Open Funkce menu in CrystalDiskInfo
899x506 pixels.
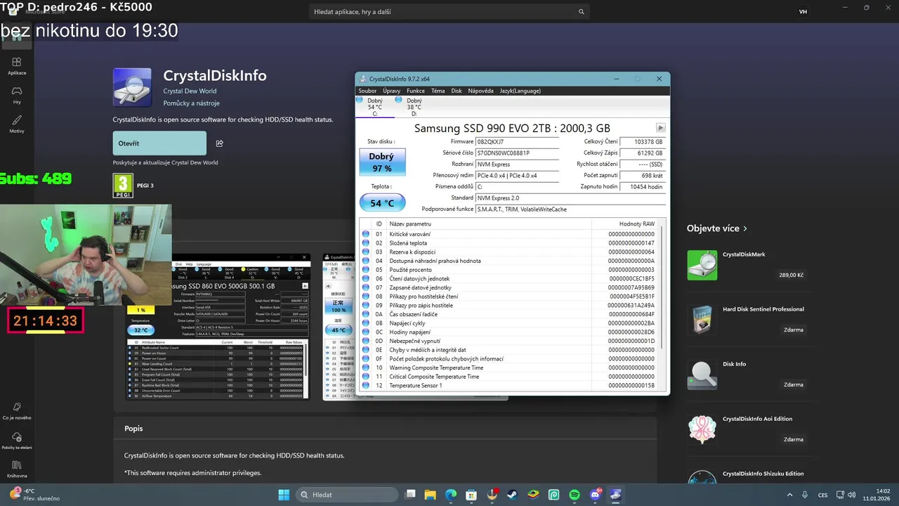coord(416,91)
